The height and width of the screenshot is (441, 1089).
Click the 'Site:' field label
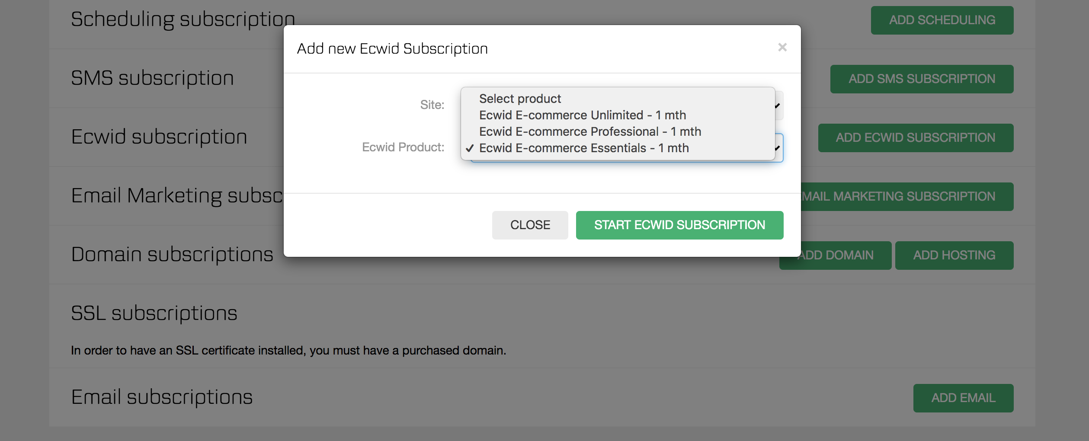[x=432, y=105]
